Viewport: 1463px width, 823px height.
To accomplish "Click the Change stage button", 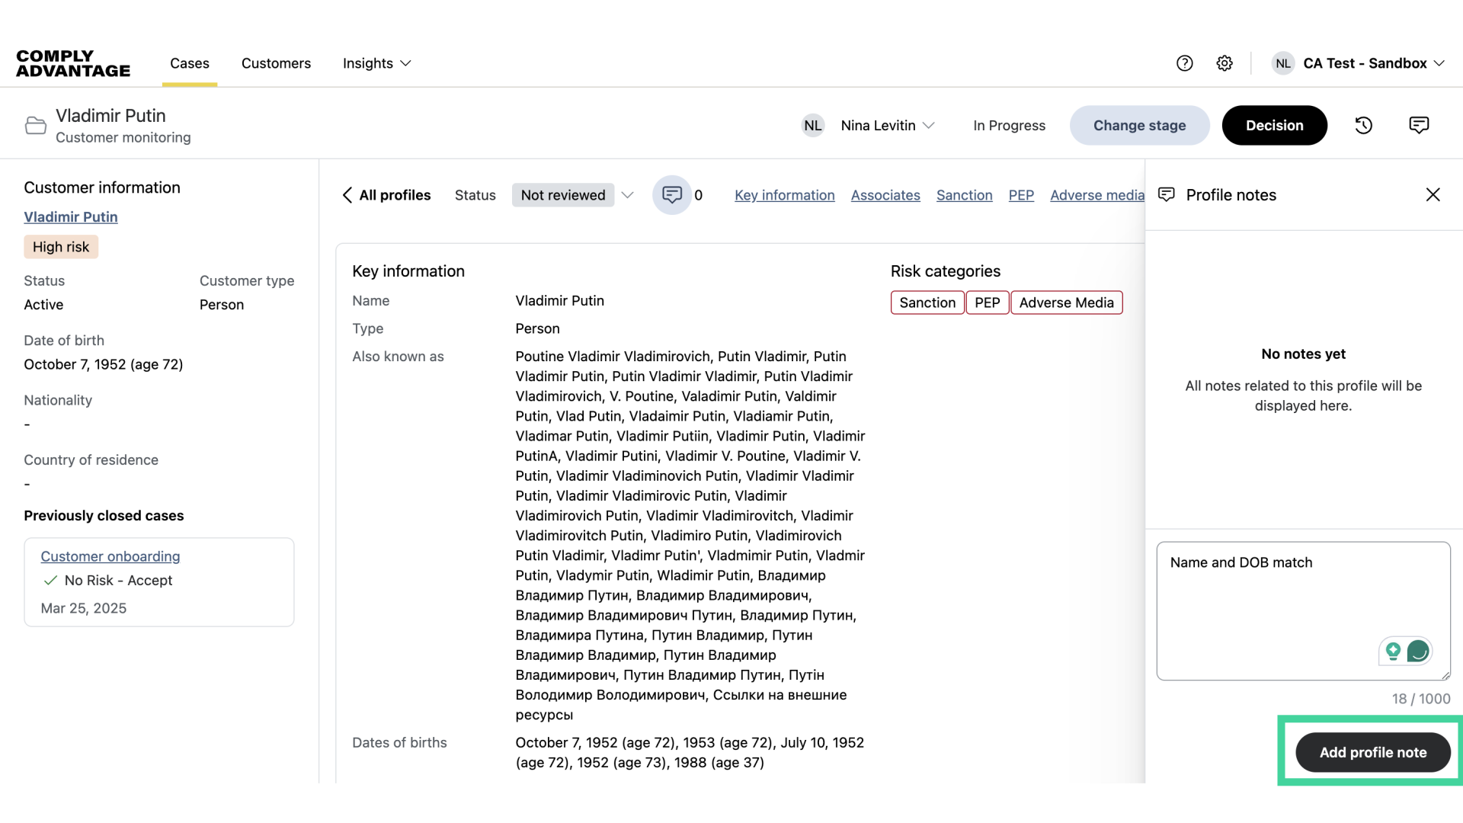I will pos(1139,125).
